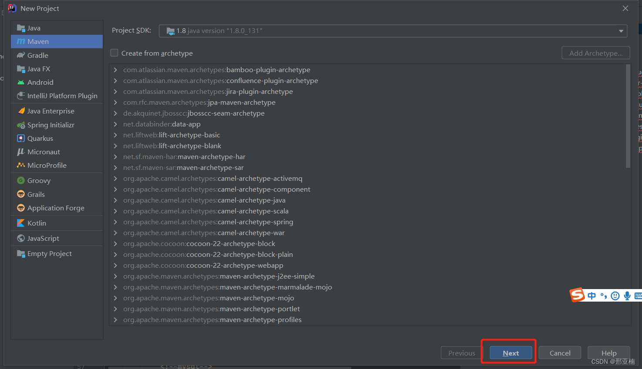Click the Previous button
This screenshot has width=642, height=369.
click(462, 353)
